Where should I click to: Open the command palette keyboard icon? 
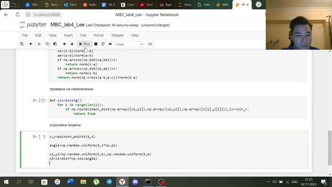[x=150, y=44]
